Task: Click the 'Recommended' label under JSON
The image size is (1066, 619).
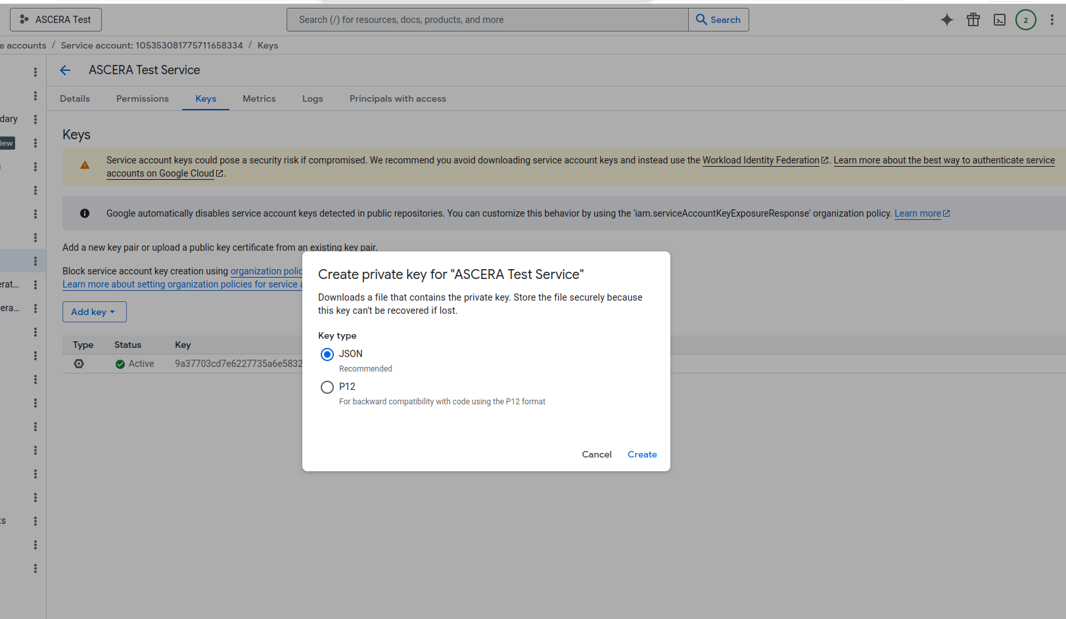Action: 365,369
